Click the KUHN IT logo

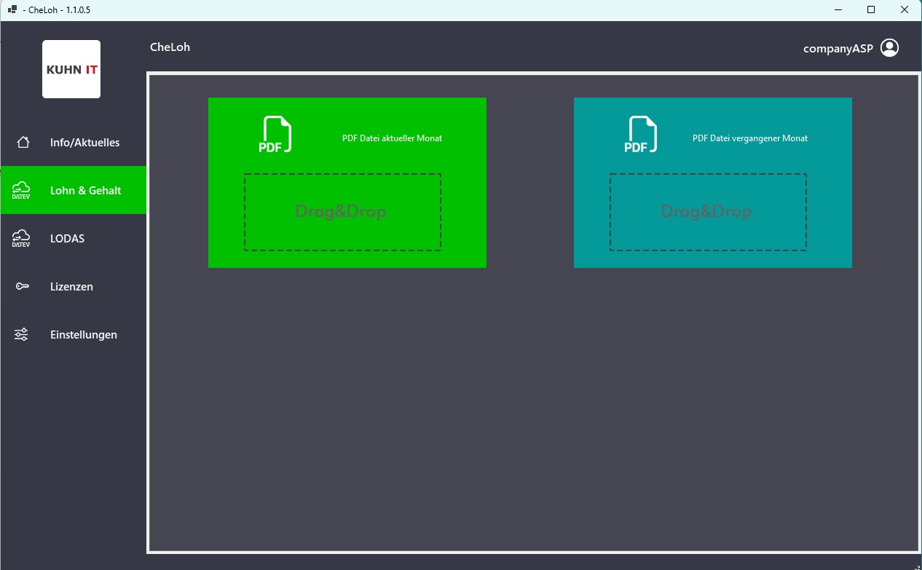coord(71,68)
